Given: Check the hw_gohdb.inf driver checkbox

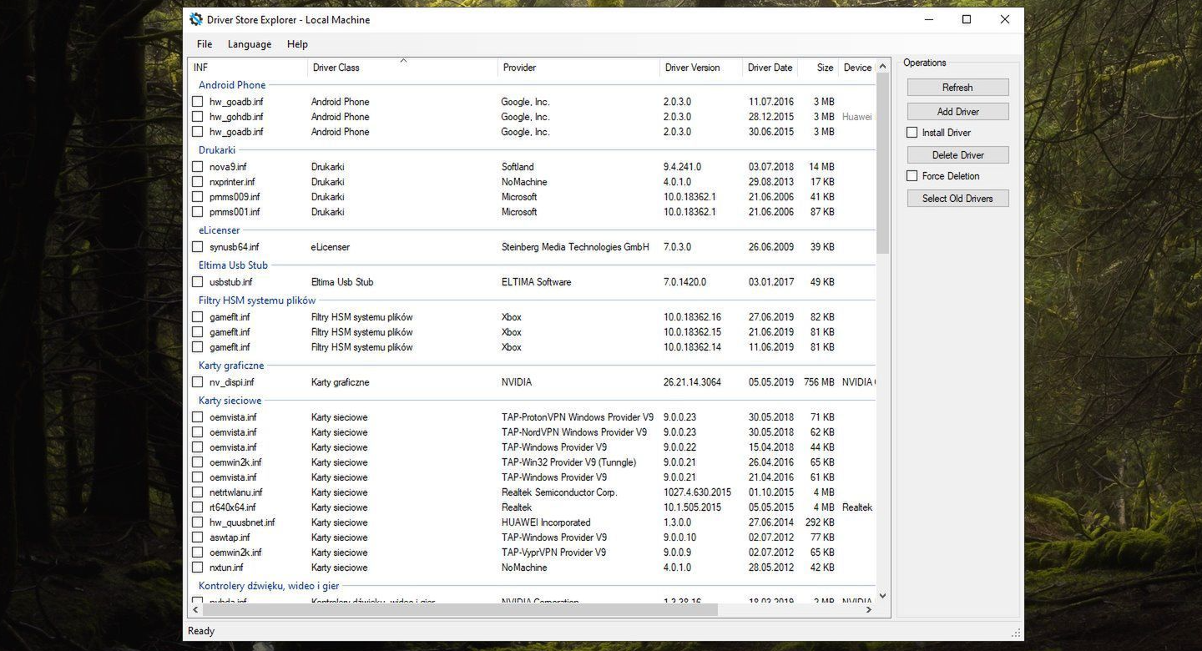Looking at the screenshot, I should tap(198, 117).
